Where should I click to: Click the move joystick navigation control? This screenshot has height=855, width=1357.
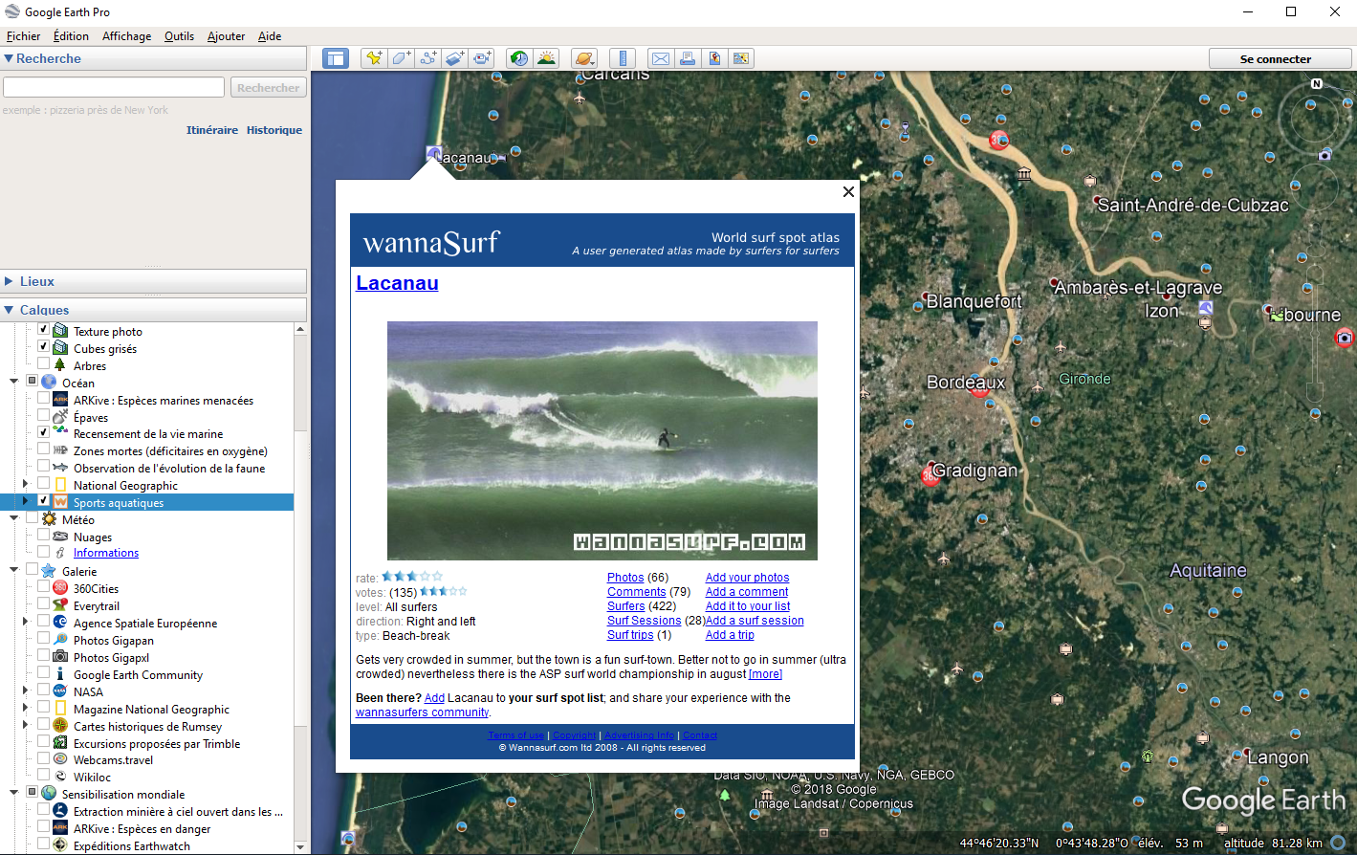point(1315,187)
